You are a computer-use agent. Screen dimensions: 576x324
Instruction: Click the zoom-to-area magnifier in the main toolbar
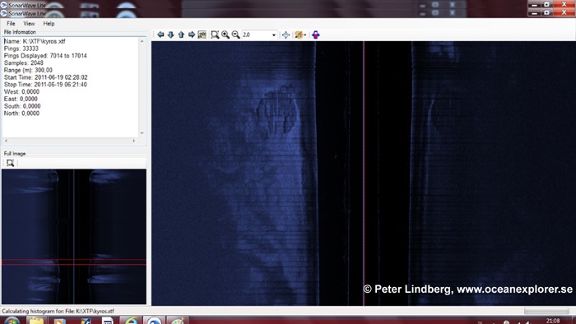pos(215,35)
